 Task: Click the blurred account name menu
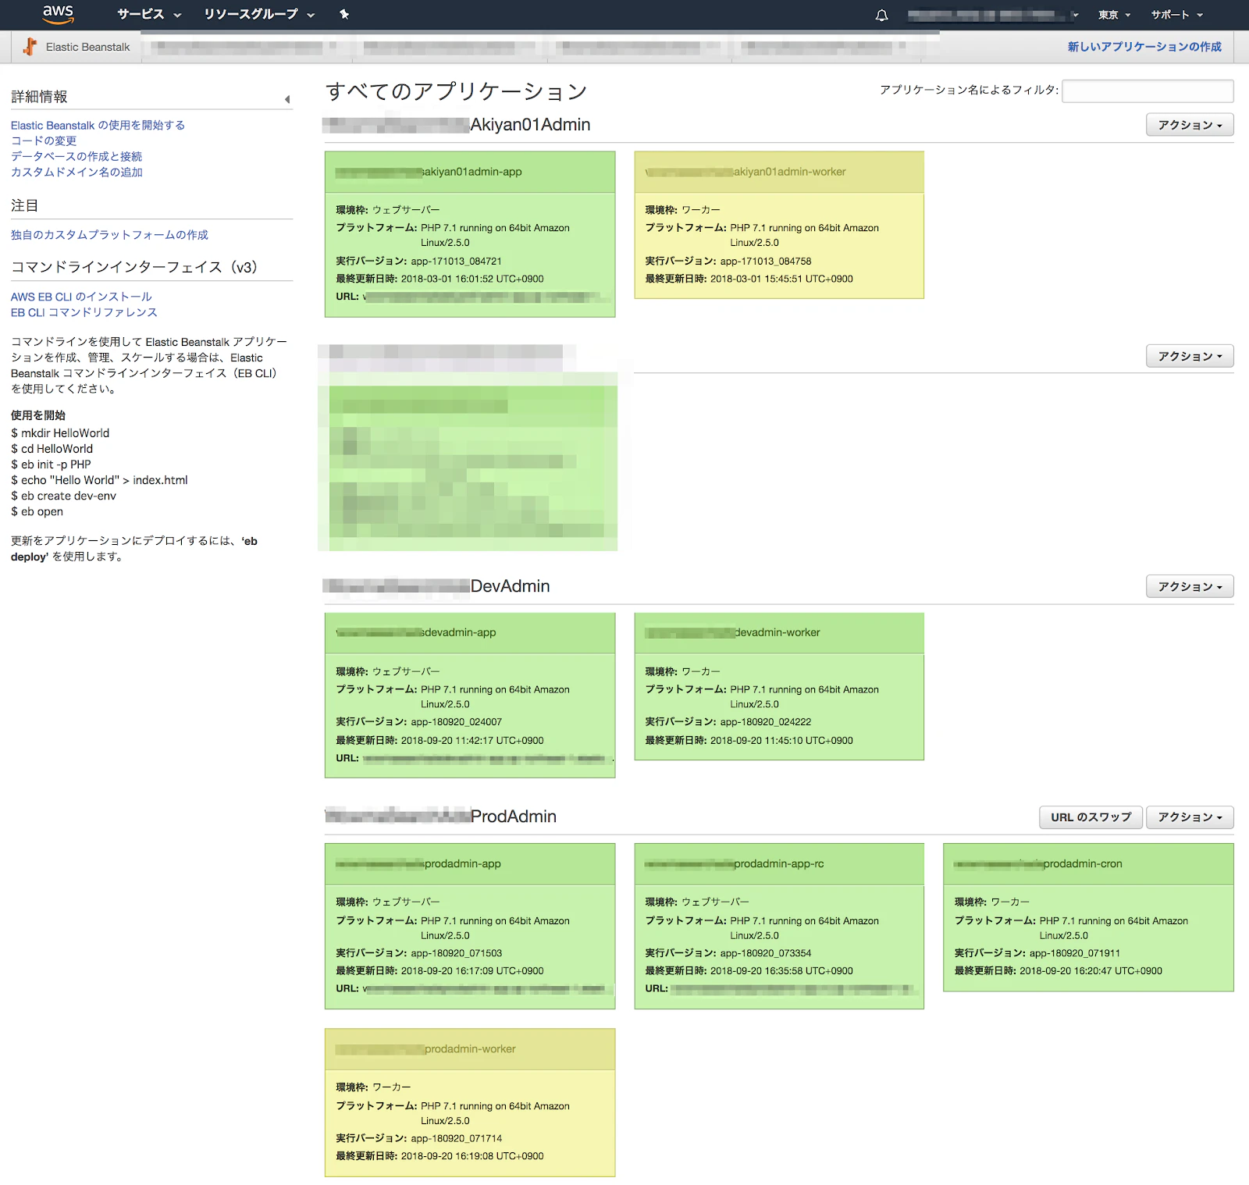pyautogui.click(x=993, y=15)
